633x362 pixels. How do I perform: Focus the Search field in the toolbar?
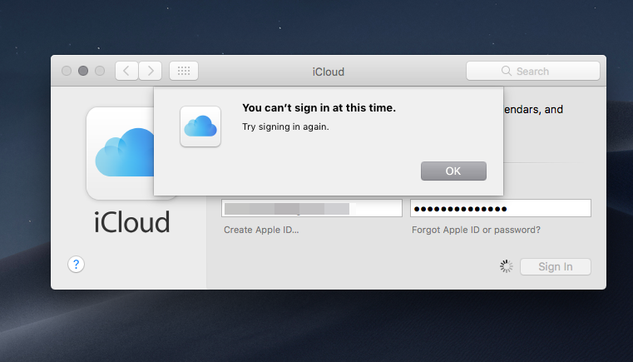pyautogui.click(x=533, y=71)
